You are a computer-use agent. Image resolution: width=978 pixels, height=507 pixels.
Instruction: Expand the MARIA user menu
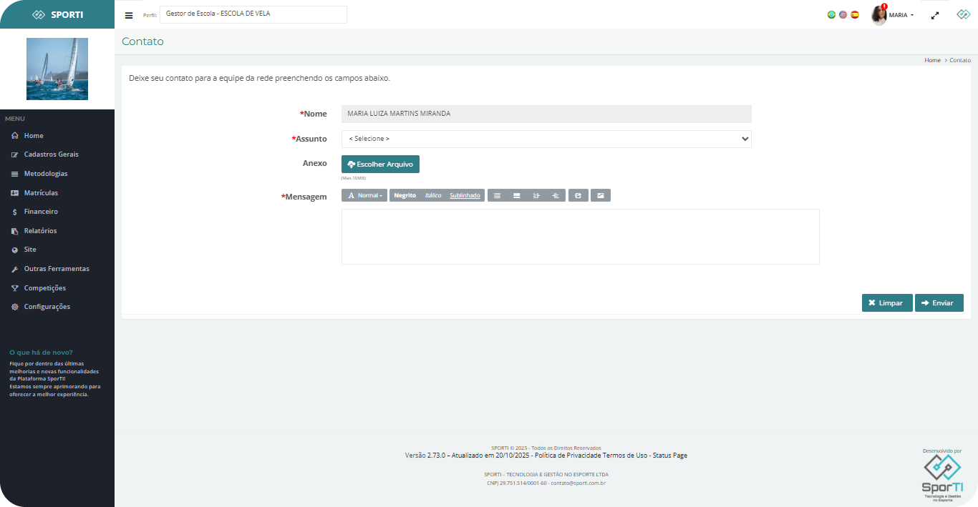[x=893, y=15]
